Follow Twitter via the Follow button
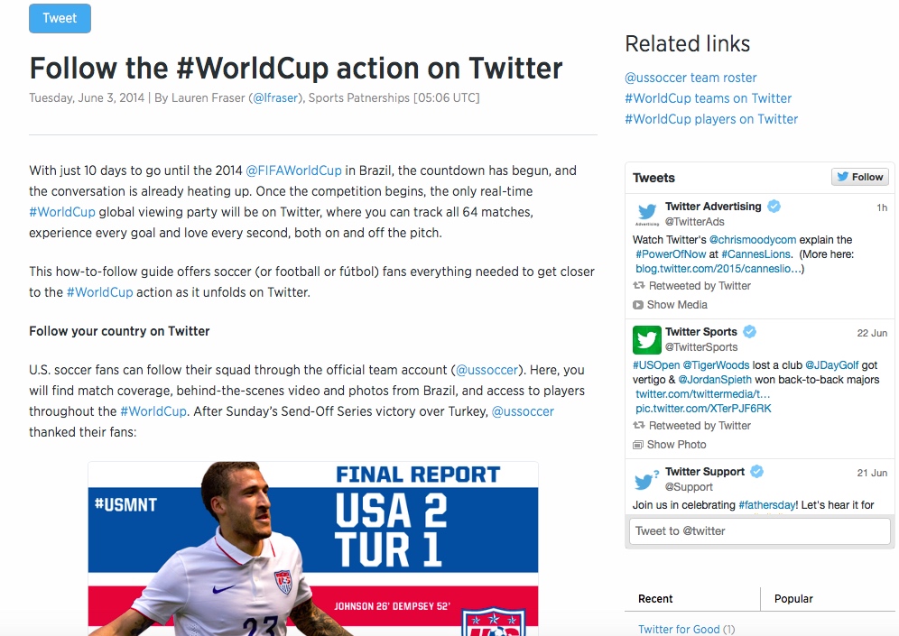This screenshot has width=899, height=636. 860,177
